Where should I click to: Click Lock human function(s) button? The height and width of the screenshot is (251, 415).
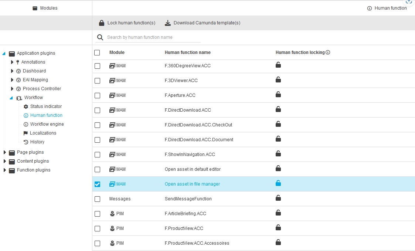point(127,23)
